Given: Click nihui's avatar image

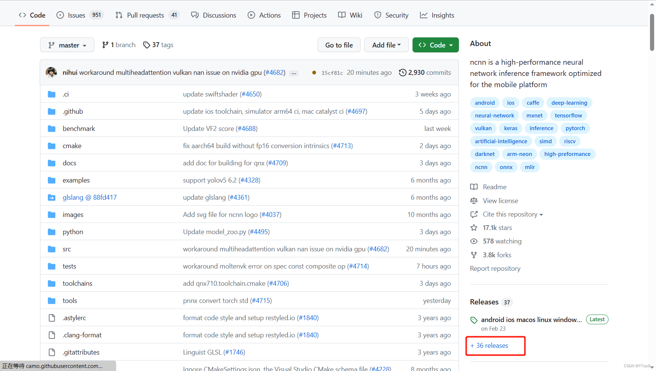Looking at the screenshot, I should click(51, 73).
